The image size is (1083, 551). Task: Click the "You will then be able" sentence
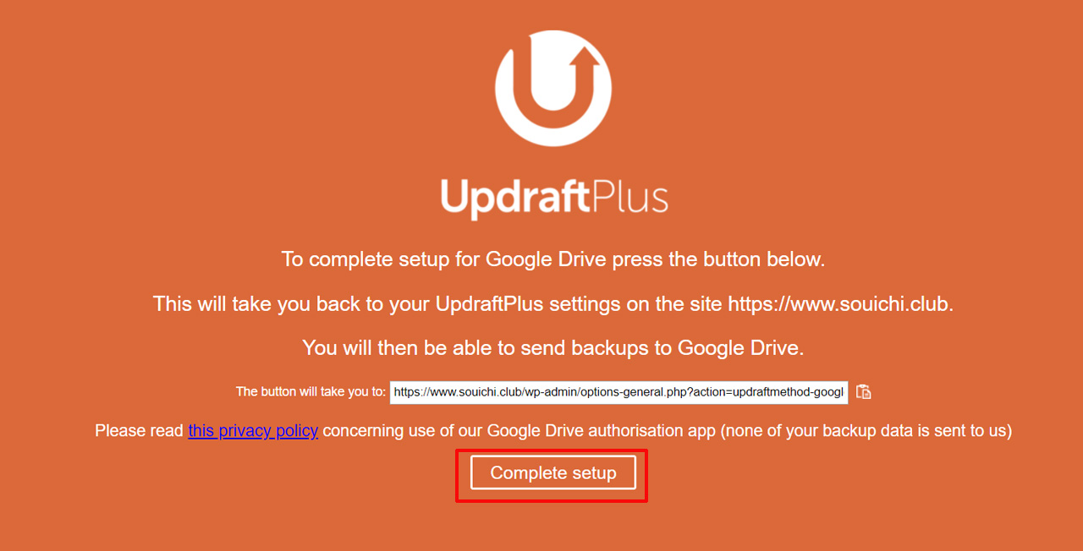(553, 348)
